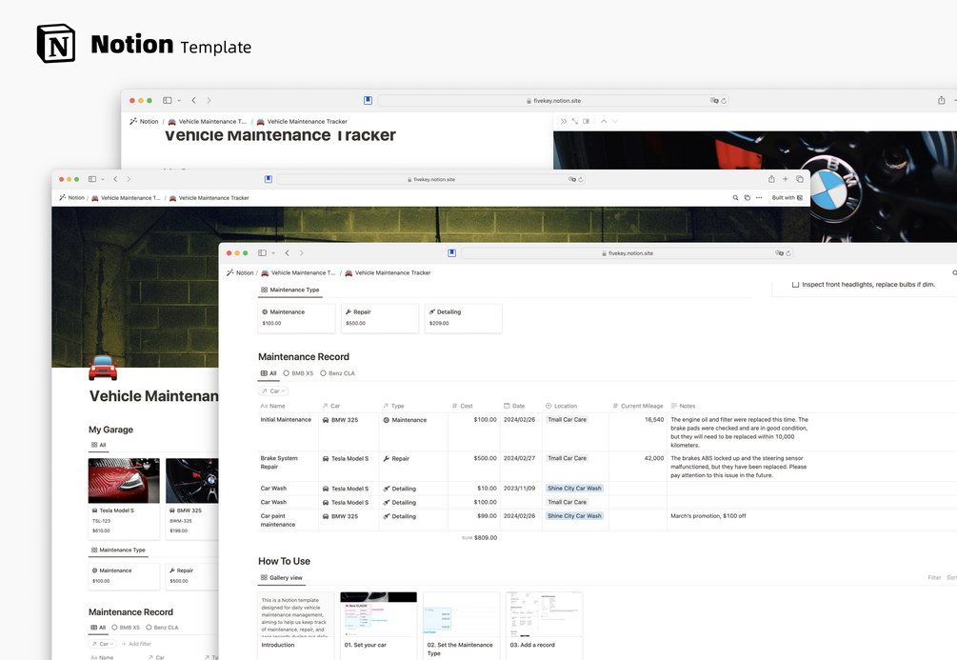
Task: Click the forward arrow in the front window
Action: click(x=302, y=252)
